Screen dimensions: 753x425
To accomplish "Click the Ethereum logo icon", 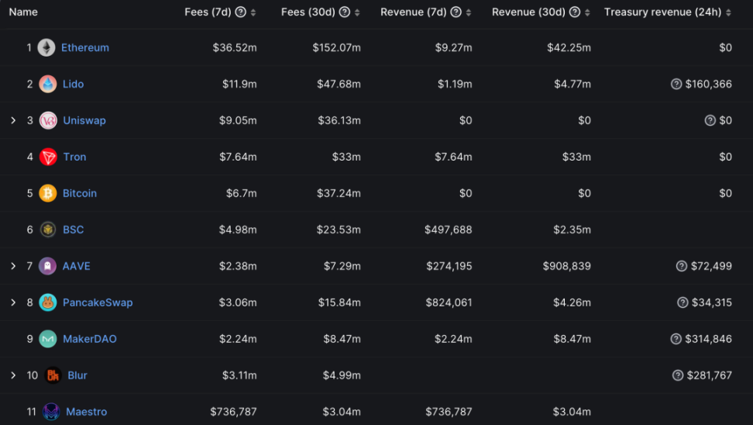I will point(46,47).
